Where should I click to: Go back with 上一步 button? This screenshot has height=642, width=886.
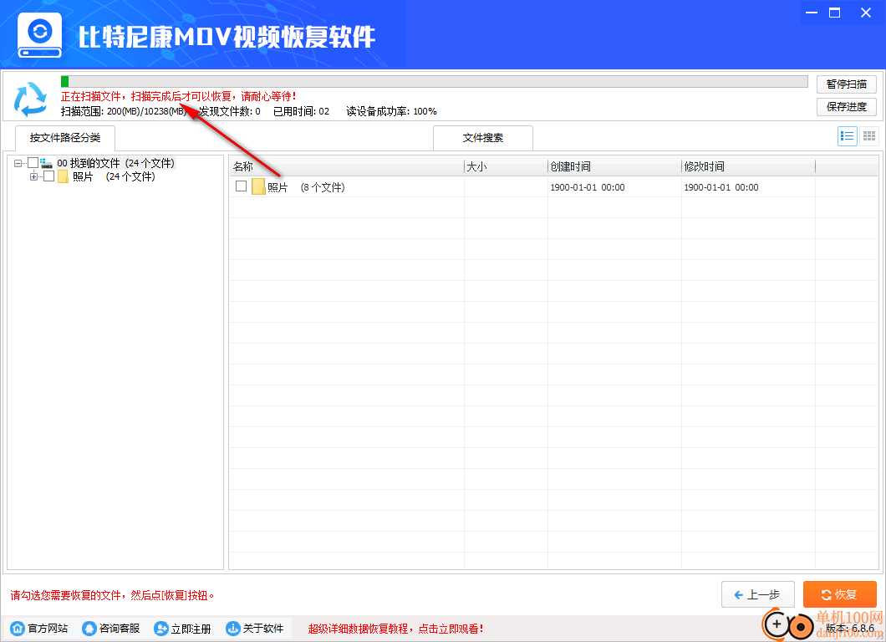coord(758,594)
